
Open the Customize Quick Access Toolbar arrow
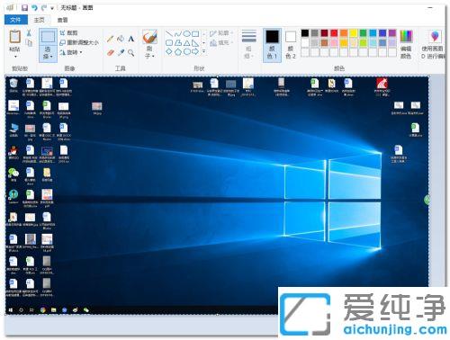pos(52,8)
